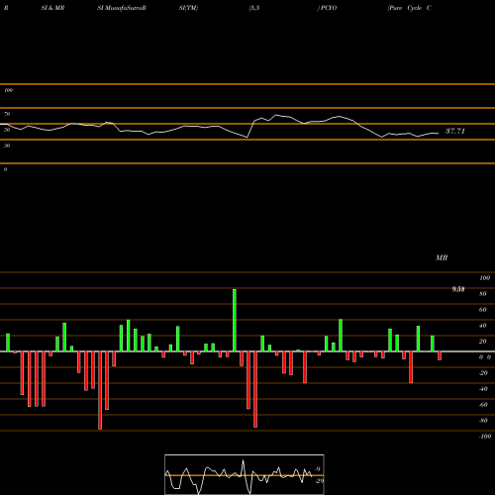The height and width of the screenshot is (495, 495).
Task: Click the 9.58 value beside the MR axis
Action: pos(458,289)
